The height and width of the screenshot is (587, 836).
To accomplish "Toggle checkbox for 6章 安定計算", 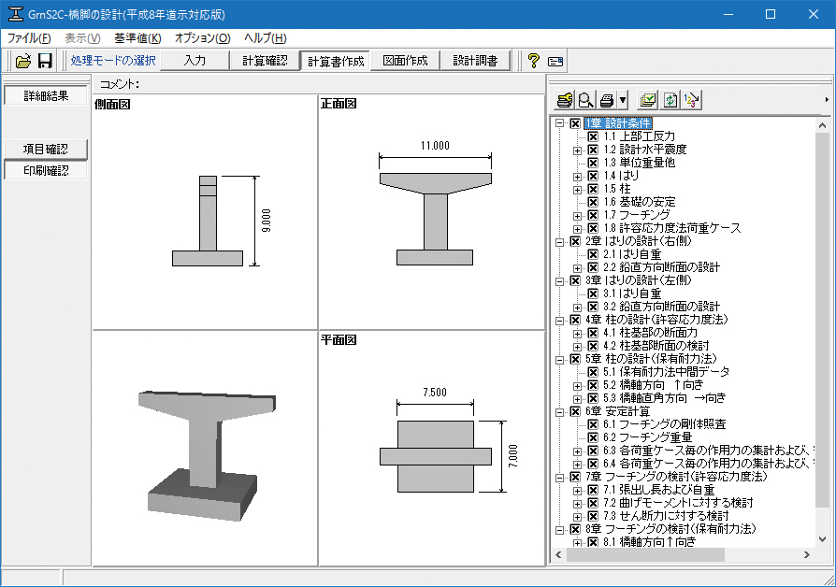I will tap(575, 411).
